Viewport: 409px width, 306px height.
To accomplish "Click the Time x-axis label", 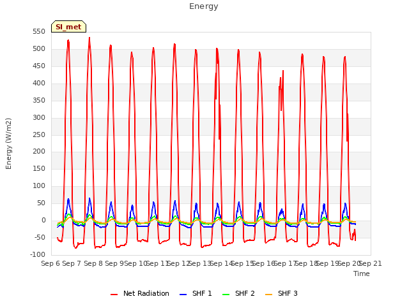I will pos(362,273).
